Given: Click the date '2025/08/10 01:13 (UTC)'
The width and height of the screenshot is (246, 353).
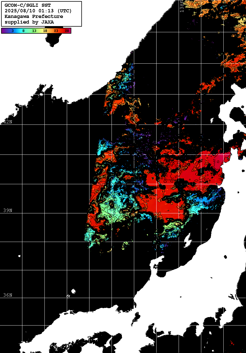Looking at the screenshot, I should tap(38, 11).
